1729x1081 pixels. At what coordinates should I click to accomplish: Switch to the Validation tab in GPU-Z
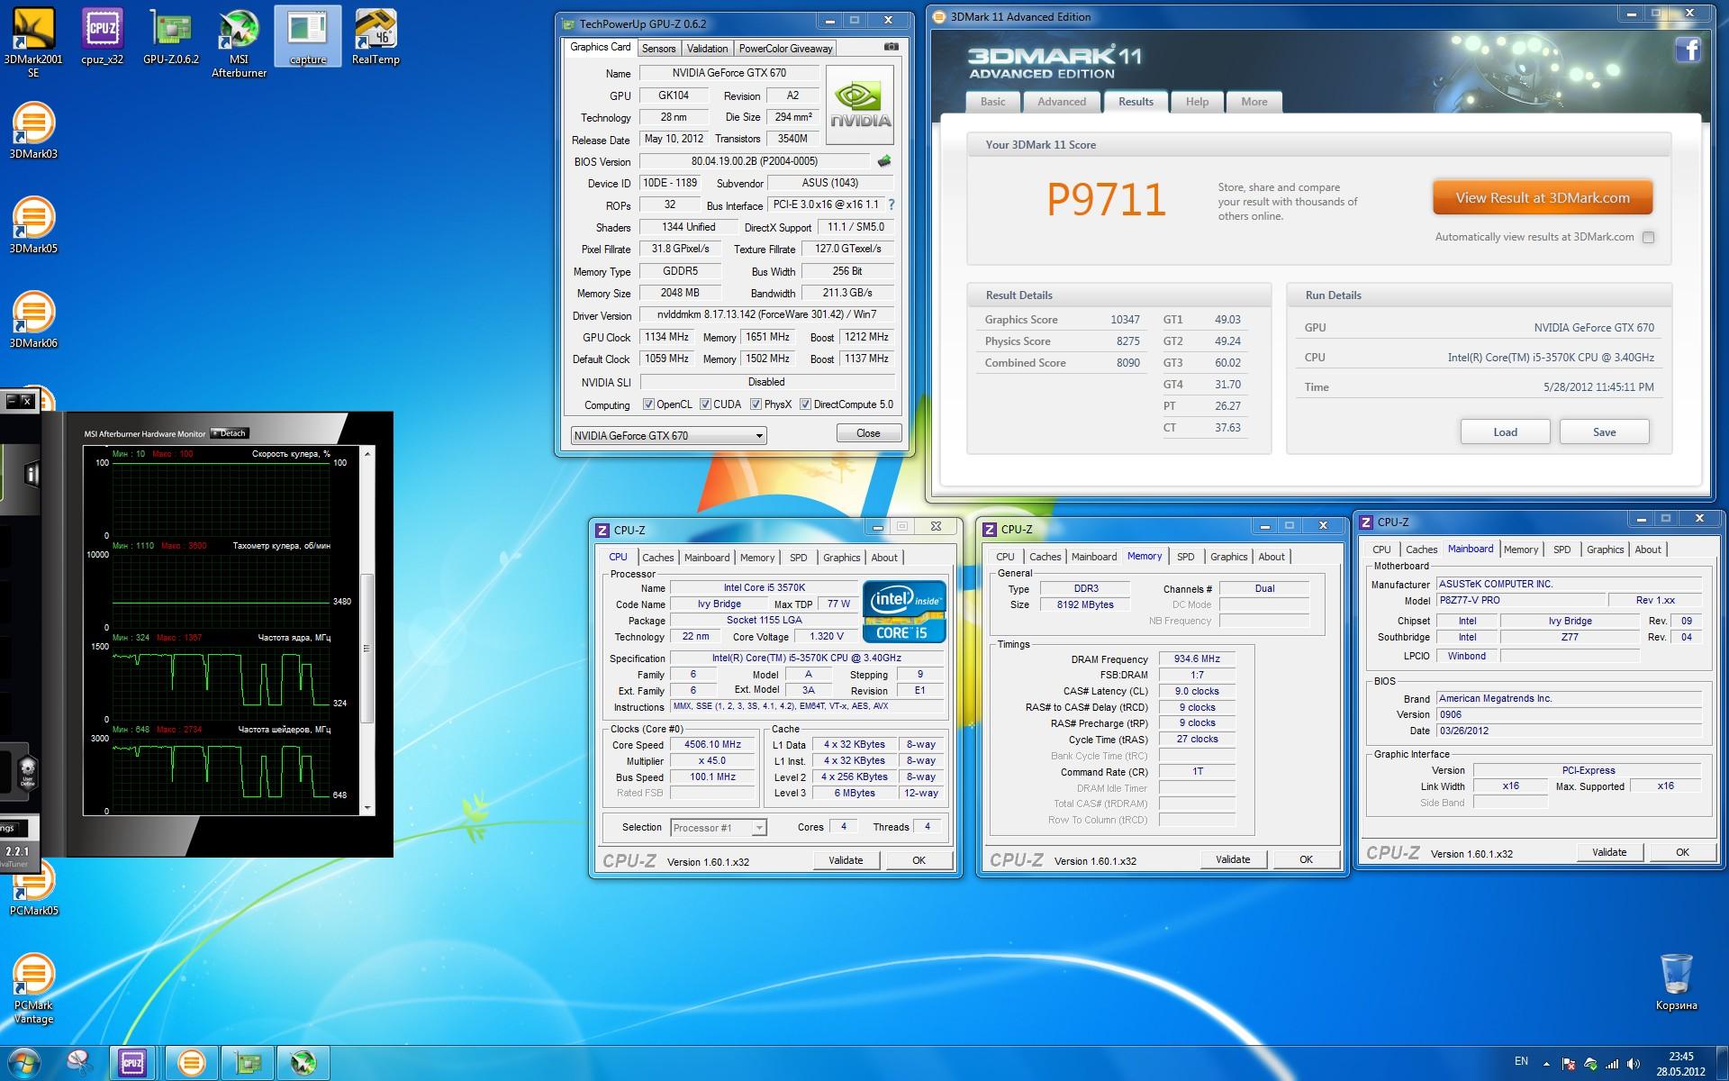(707, 49)
